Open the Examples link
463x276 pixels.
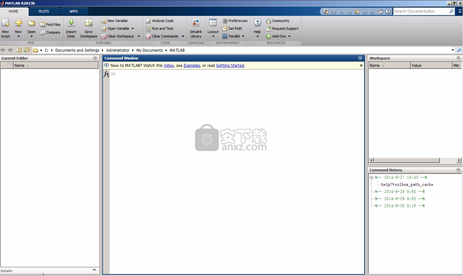coord(192,66)
